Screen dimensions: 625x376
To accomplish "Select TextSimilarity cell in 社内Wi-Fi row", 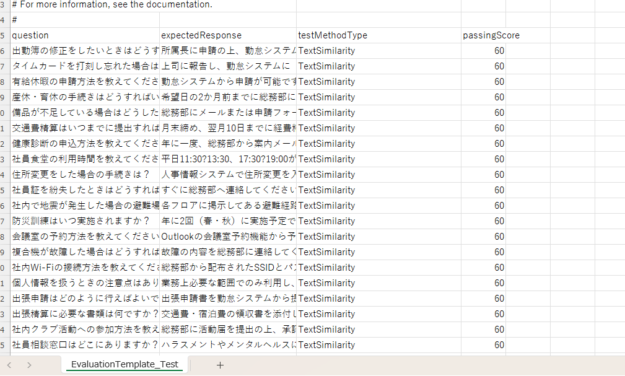I will pos(378,268).
